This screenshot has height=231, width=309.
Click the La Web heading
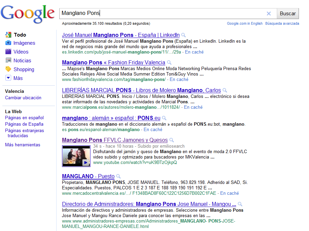click(x=14, y=112)
